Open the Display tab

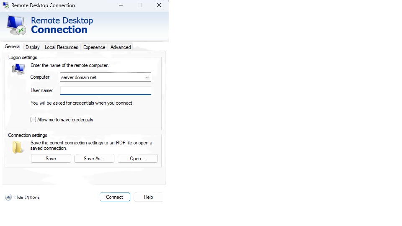(x=33, y=47)
